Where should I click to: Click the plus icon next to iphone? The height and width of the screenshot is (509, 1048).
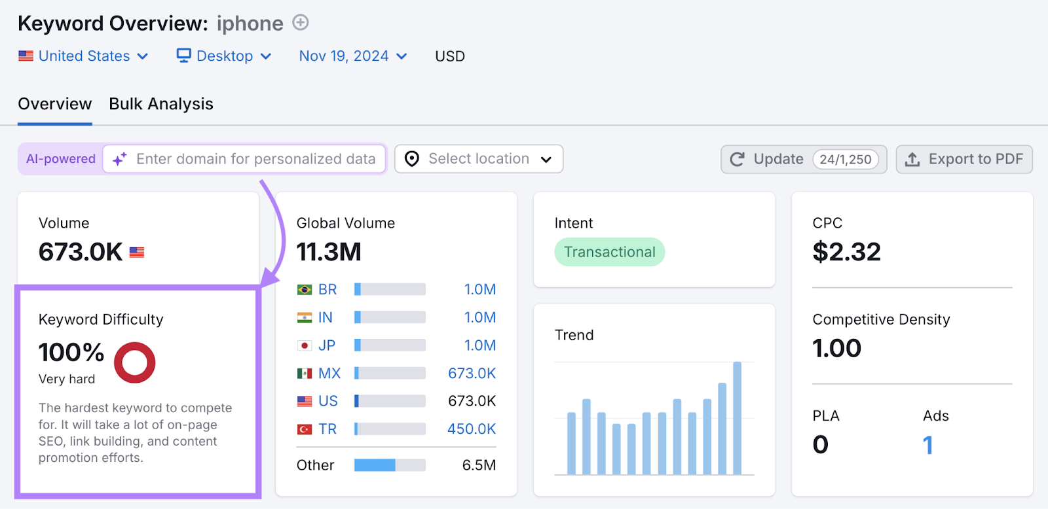point(300,23)
